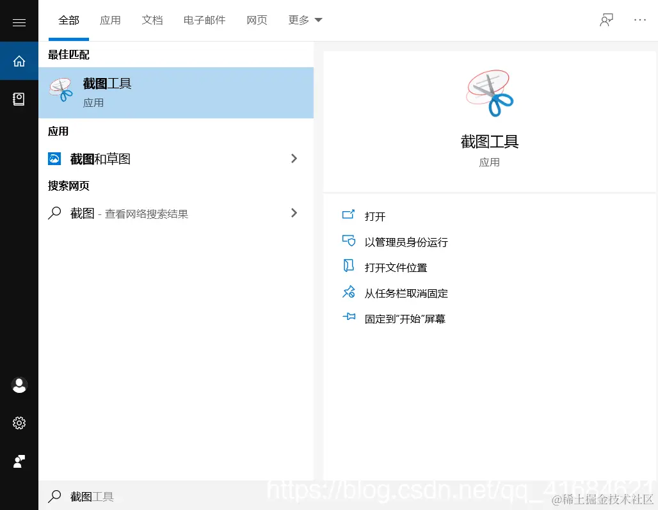The image size is (658, 510).
Task: Click the Settings gear icon
Action: click(x=19, y=422)
